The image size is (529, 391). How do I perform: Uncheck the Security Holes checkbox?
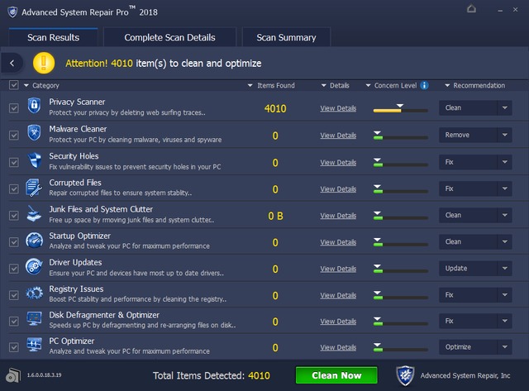[14, 162]
